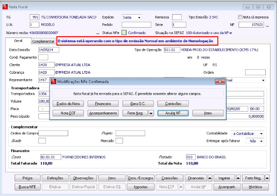Click the bottom Frete Neg. button

(253, 178)
